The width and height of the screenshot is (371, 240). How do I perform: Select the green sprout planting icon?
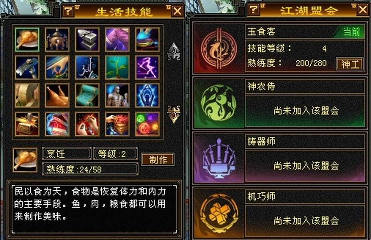(118, 68)
